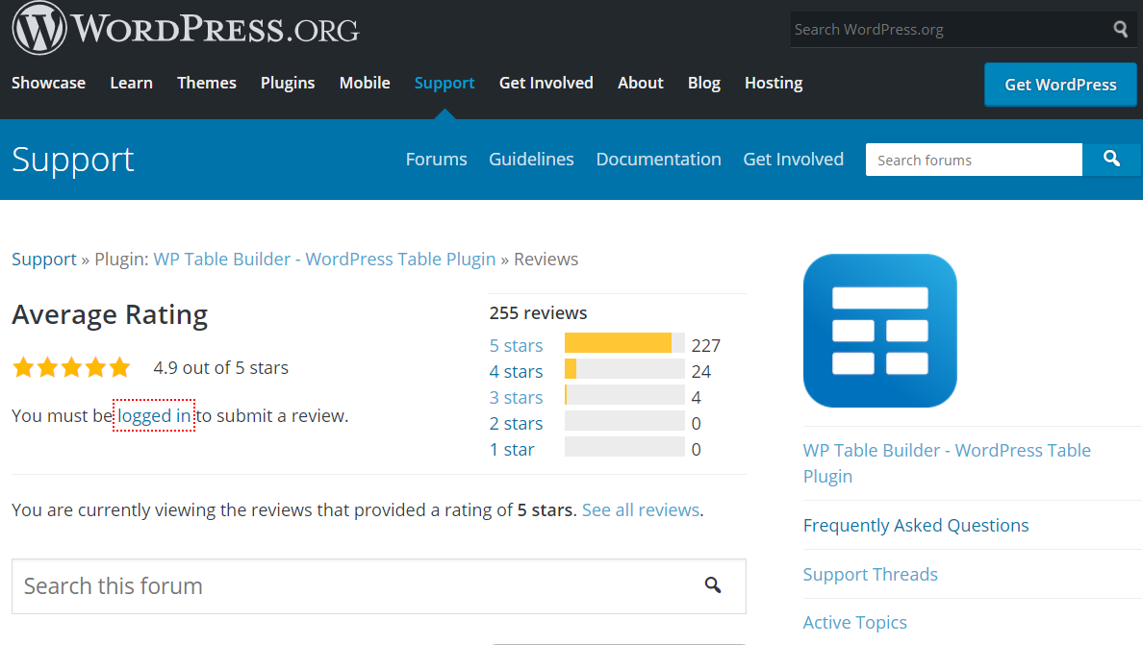Filter reviews by 4 stars
This screenshot has width=1143, height=645.
tap(516, 371)
